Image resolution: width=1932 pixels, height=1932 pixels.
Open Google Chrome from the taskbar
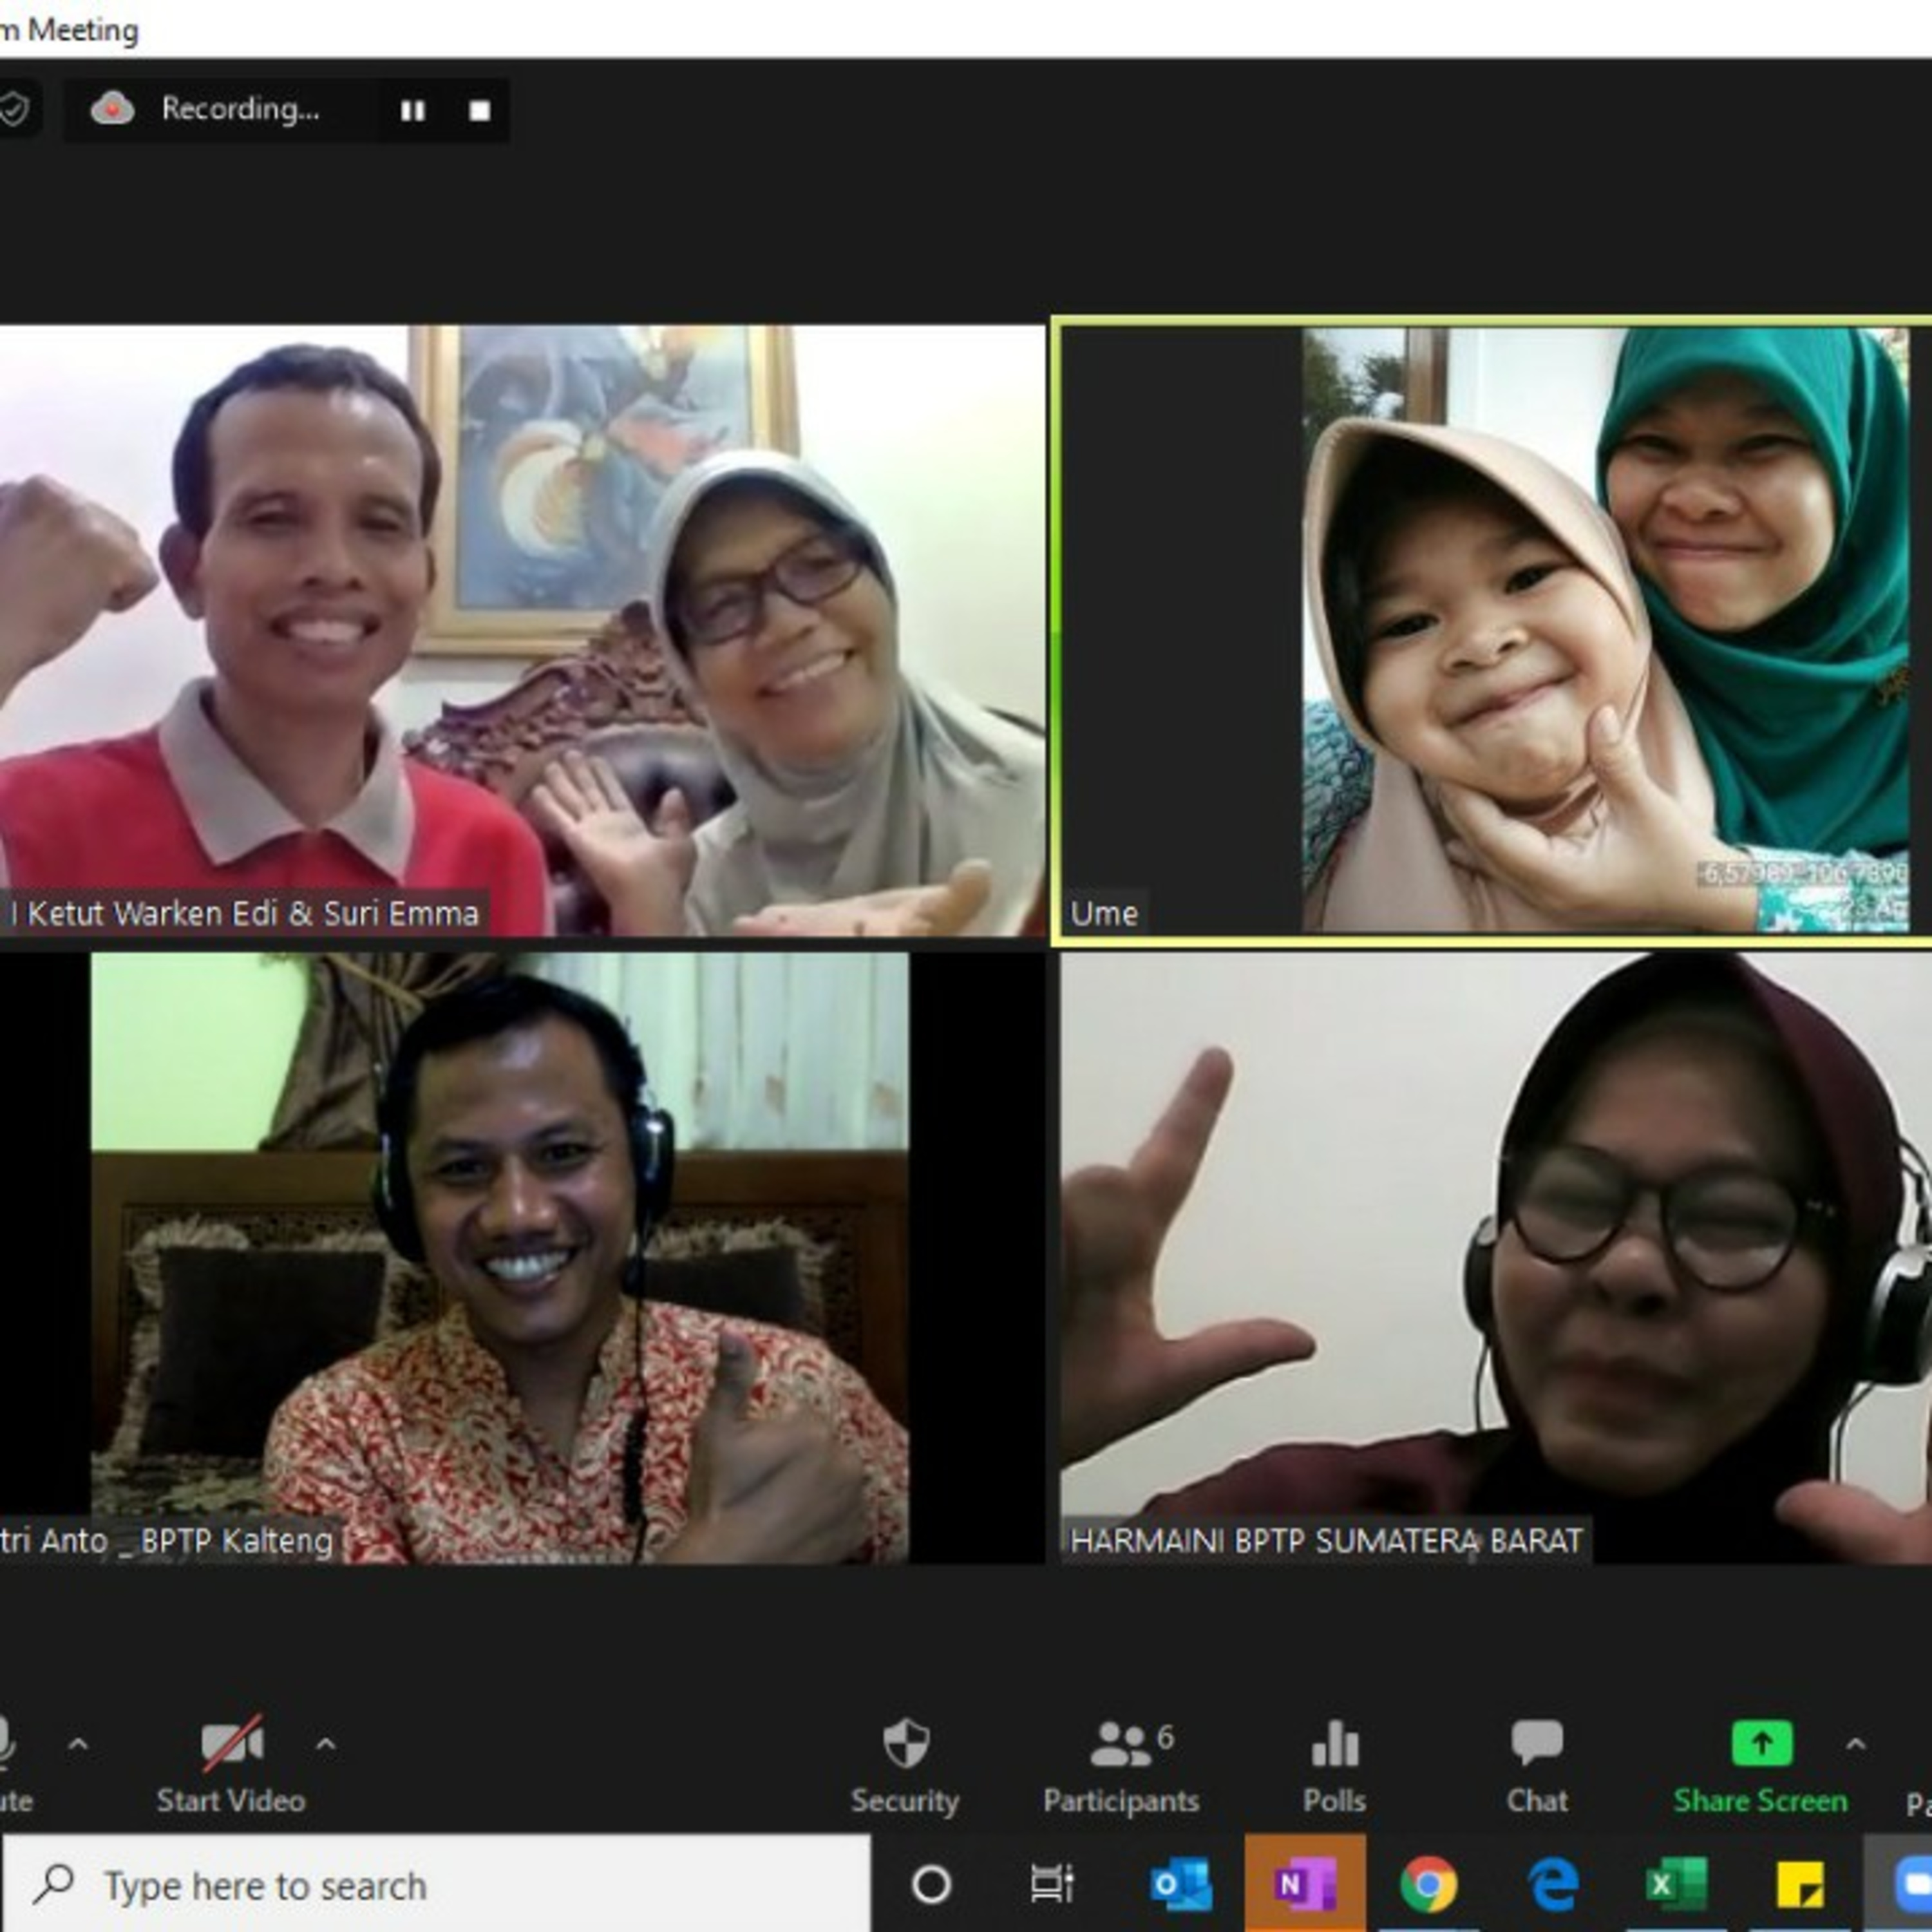pyautogui.click(x=1428, y=1885)
